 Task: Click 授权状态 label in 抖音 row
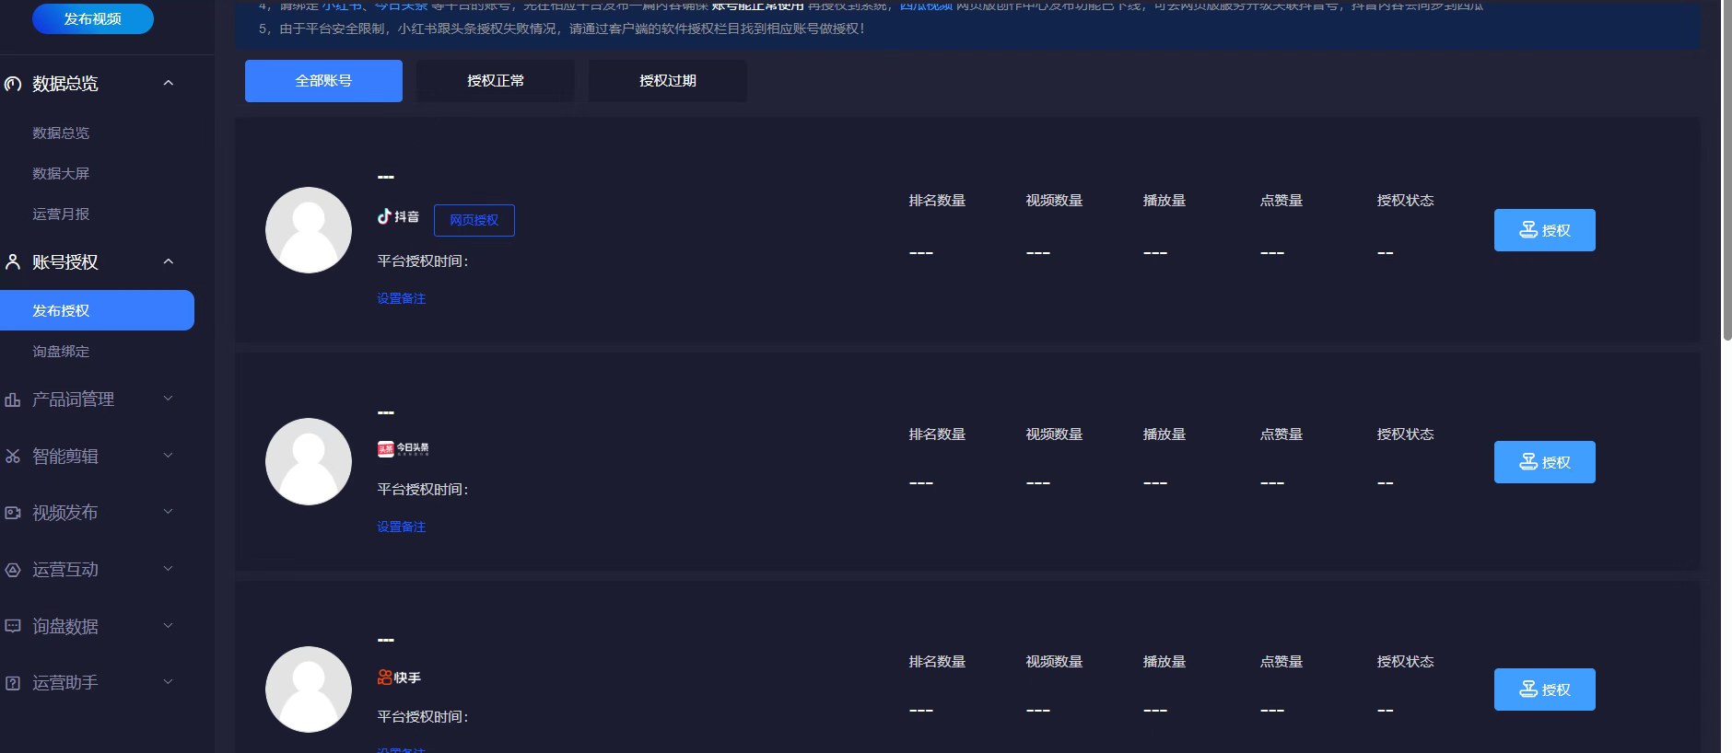click(x=1405, y=201)
